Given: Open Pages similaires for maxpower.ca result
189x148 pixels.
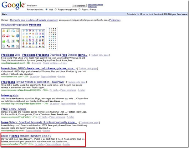Looking at the screenshot, I should [68, 90].
